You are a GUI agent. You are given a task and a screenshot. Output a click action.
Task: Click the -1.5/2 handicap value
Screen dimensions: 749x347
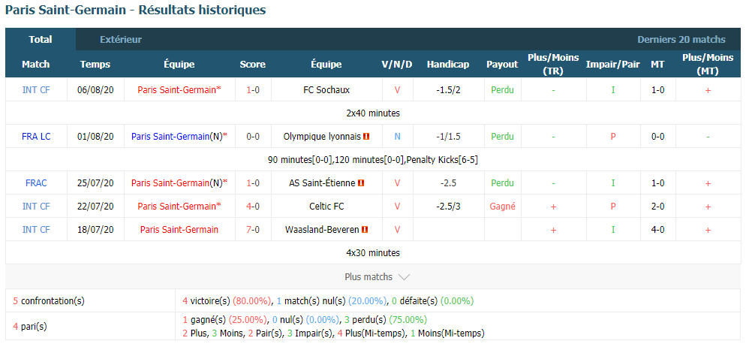tap(449, 90)
